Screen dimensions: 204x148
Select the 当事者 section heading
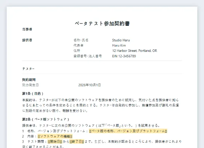[27, 29]
